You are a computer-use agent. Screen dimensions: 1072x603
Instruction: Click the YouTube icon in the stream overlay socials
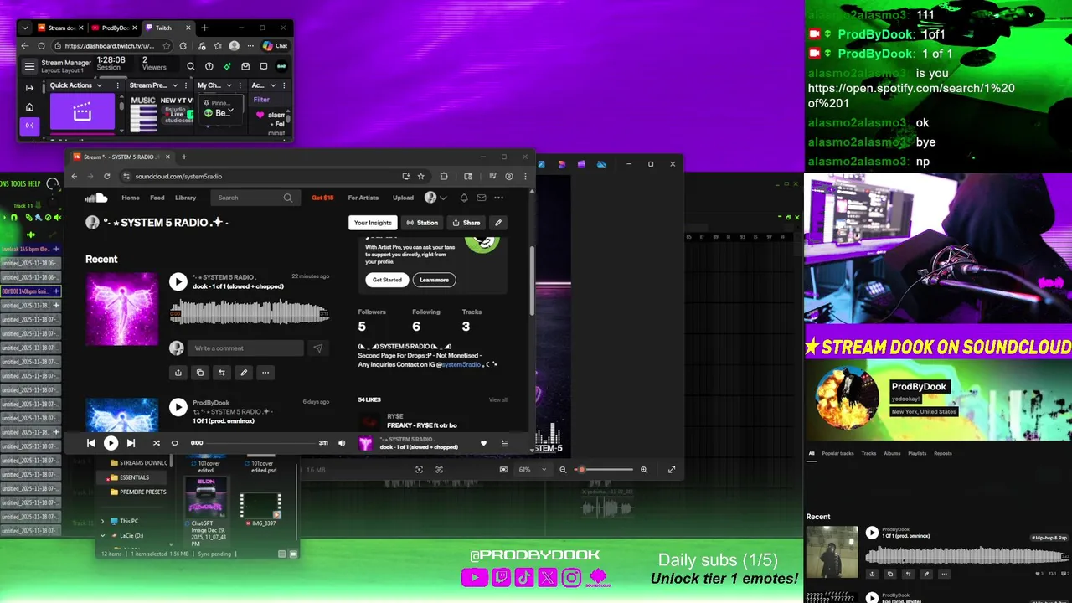474,577
